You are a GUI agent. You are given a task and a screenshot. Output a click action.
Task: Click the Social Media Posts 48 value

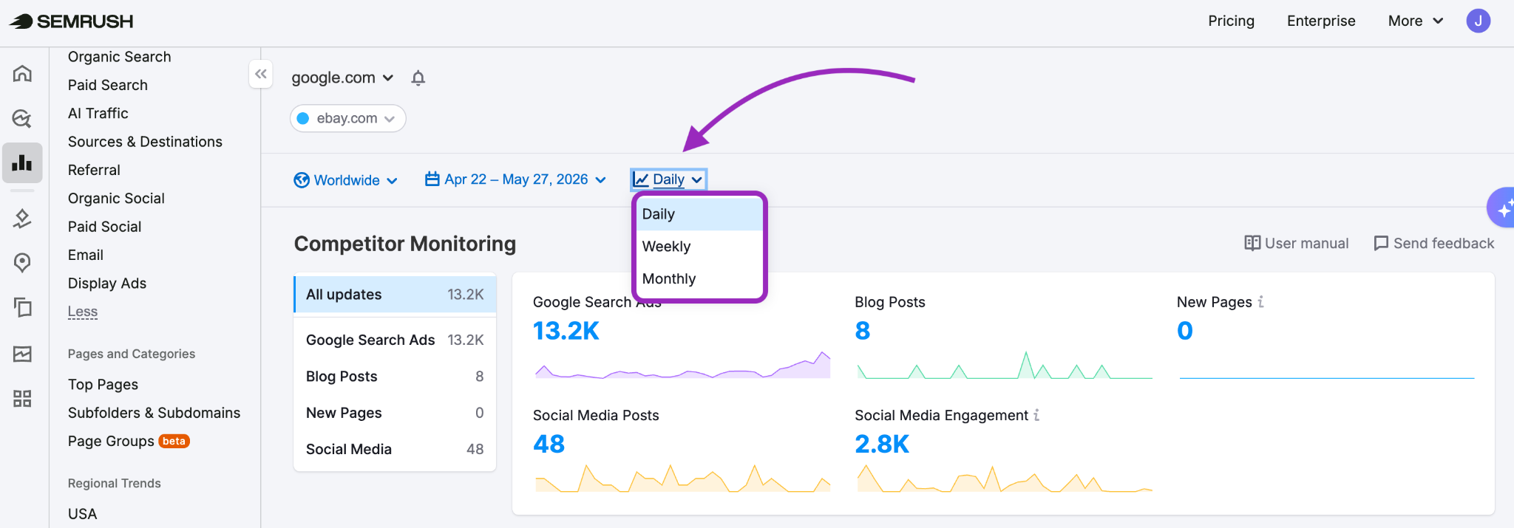[549, 444]
